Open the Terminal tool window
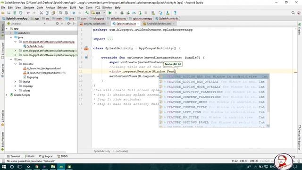302x170 pixels. (14, 156)
